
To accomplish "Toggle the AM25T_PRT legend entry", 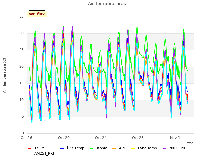I will pyautogui.click(x=41, y=154).
